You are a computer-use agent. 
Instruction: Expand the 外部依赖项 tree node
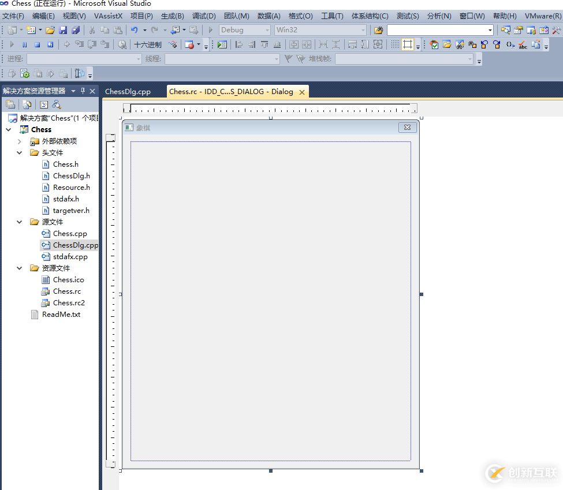pos(20,141)
